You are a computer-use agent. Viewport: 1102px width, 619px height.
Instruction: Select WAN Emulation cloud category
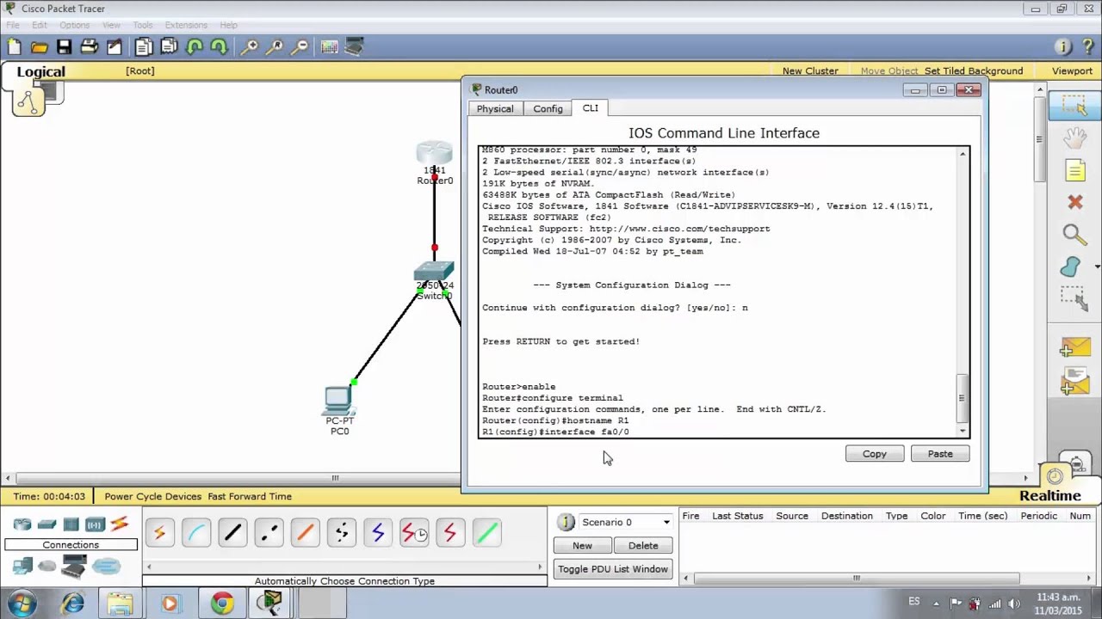pos(46,566)
